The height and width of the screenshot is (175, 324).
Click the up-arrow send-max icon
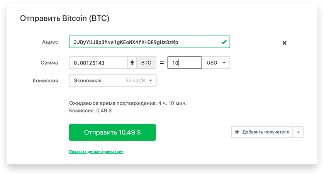point(132,63)
